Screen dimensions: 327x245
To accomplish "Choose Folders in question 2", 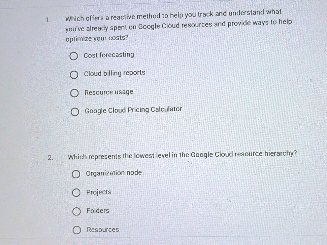I will click(77, 211).
